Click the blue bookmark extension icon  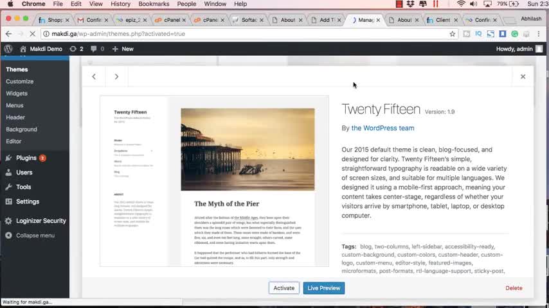pos(503,33)
